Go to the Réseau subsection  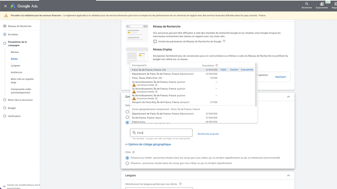coord(15,52)
